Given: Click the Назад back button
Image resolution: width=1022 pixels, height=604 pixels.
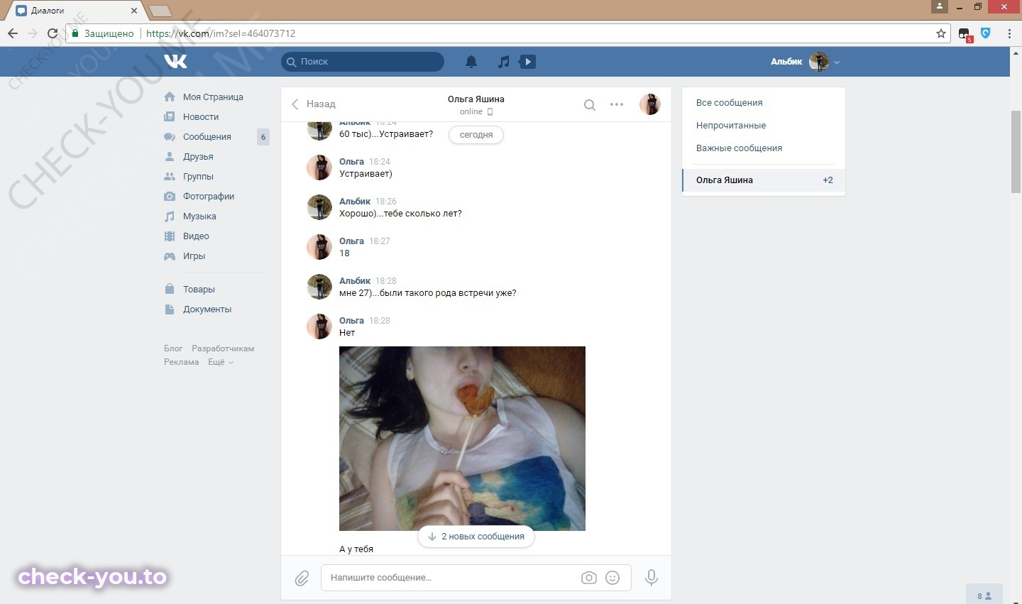Looking at the screenshot, I should click(x=314, y=104).
